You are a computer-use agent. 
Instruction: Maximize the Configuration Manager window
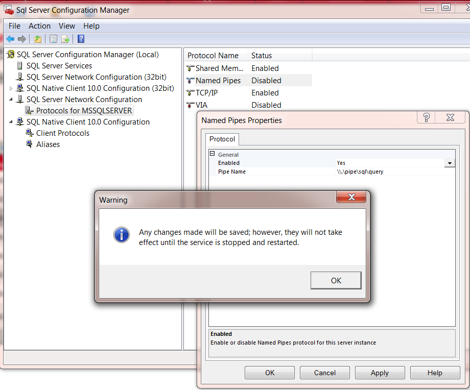pyautogui.click(x=446, y=7)
